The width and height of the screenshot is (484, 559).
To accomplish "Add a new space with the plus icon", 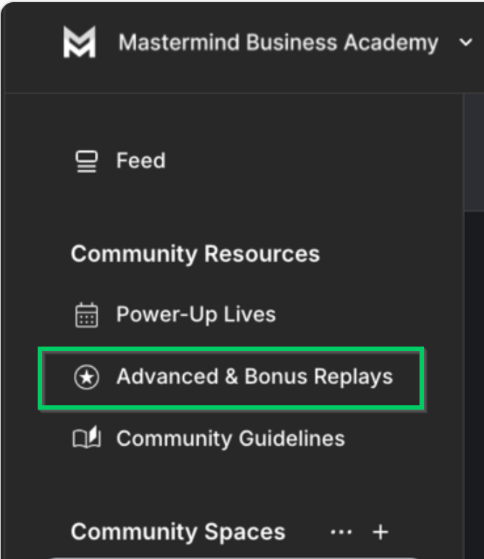I will click(x=380, y=532).
